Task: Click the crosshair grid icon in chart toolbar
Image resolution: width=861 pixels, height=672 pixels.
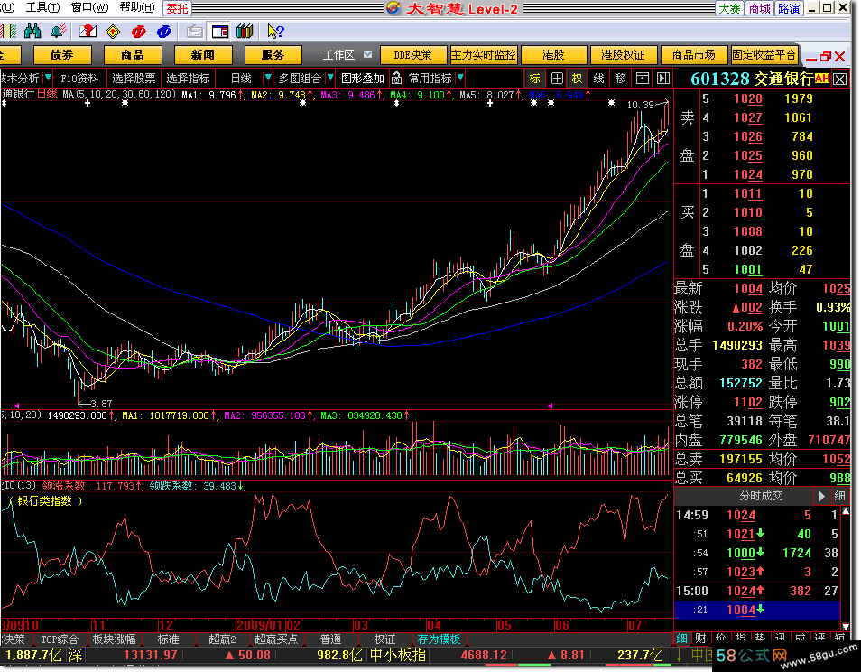Action: 557,79
